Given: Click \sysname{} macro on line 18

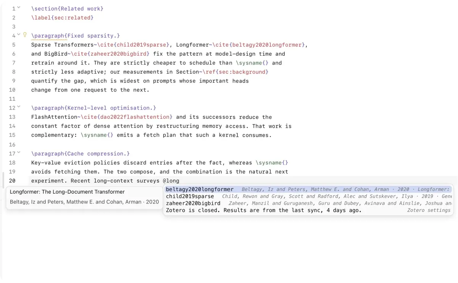Looking at the screenshot, I should pos(272,163).
